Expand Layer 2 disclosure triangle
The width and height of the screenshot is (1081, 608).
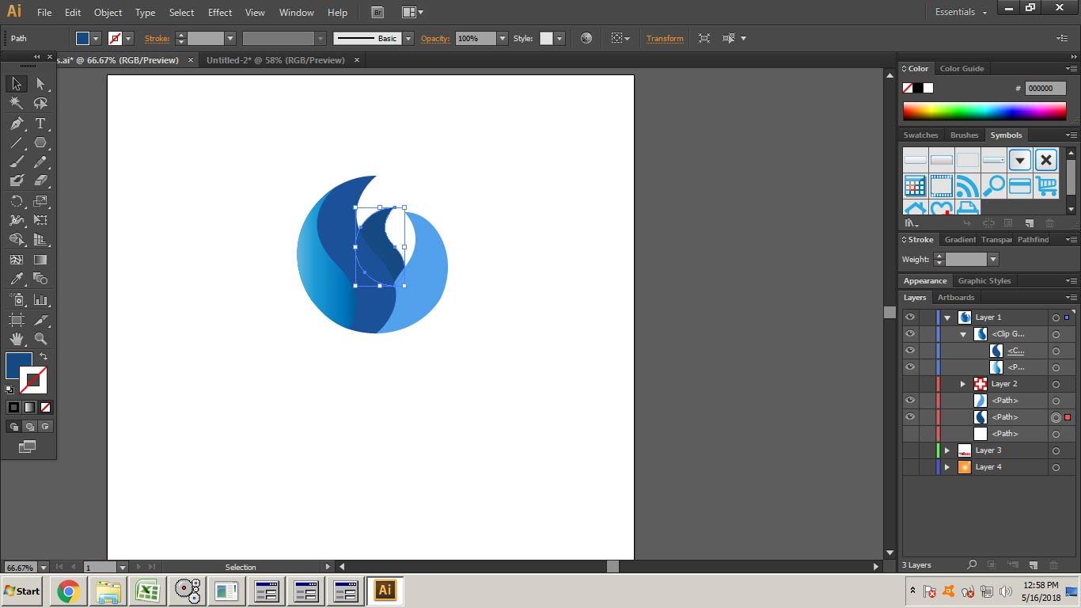pyautogui.click(x=963, y=384)
